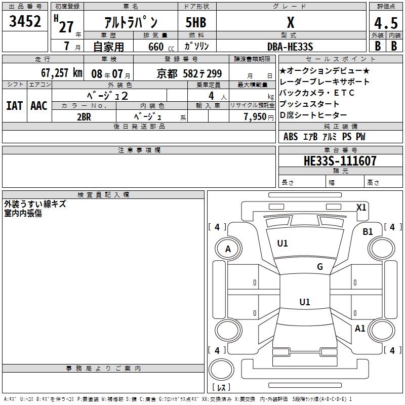Click the 検査員記入欄 header
Viewport: 405px width, 405px height.
pos(103,195)
